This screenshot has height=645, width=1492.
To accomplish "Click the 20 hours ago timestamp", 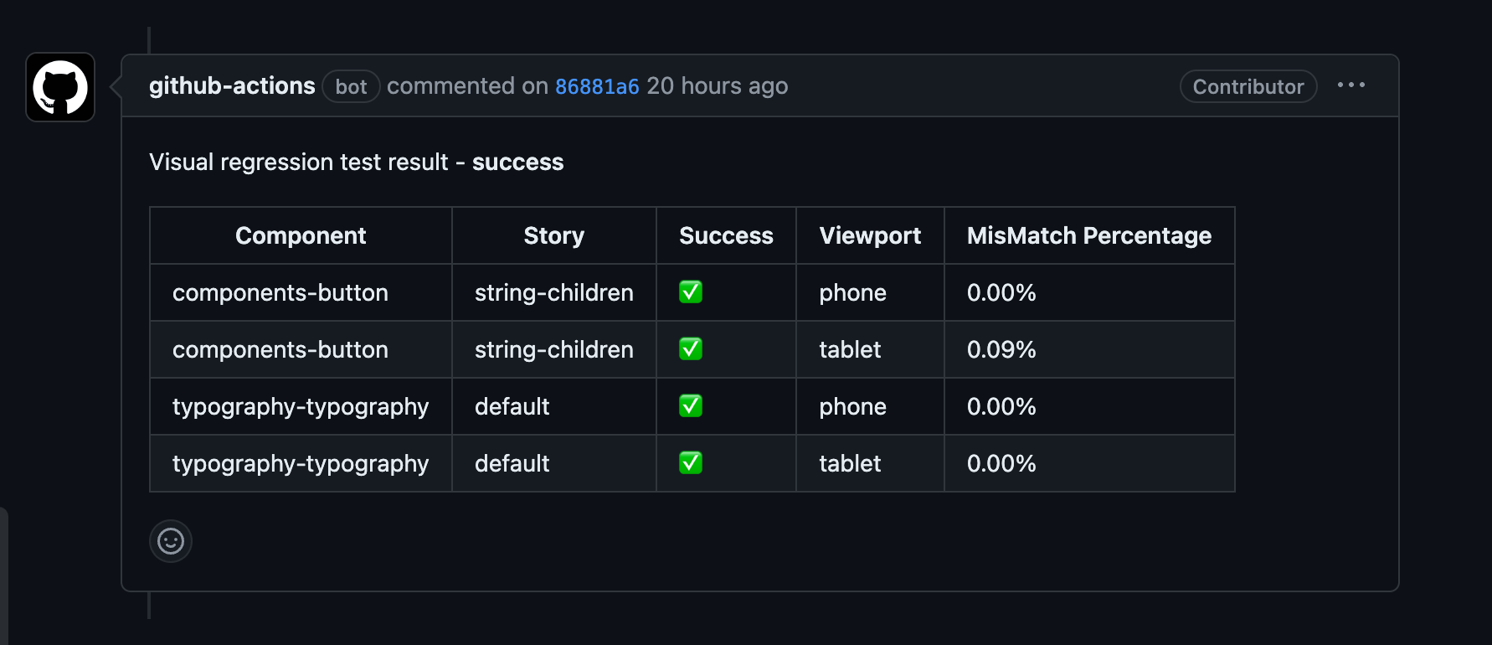I will [x=717, y=86].
